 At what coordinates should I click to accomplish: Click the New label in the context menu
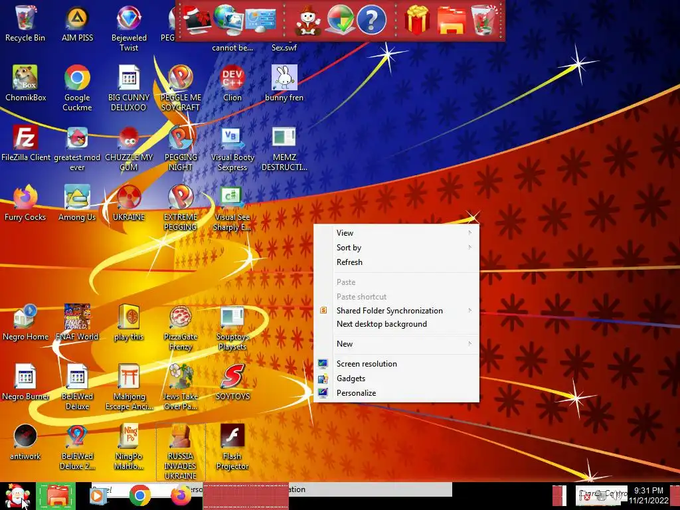(345, 344)
